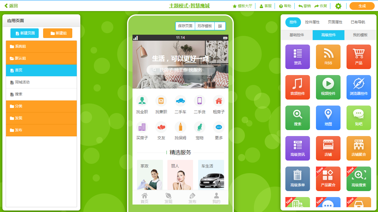
Task: Select the 贴吧 forum widget
Action: point(359,118)
